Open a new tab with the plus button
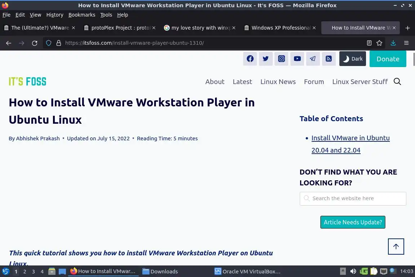 [x=407, y=28]
